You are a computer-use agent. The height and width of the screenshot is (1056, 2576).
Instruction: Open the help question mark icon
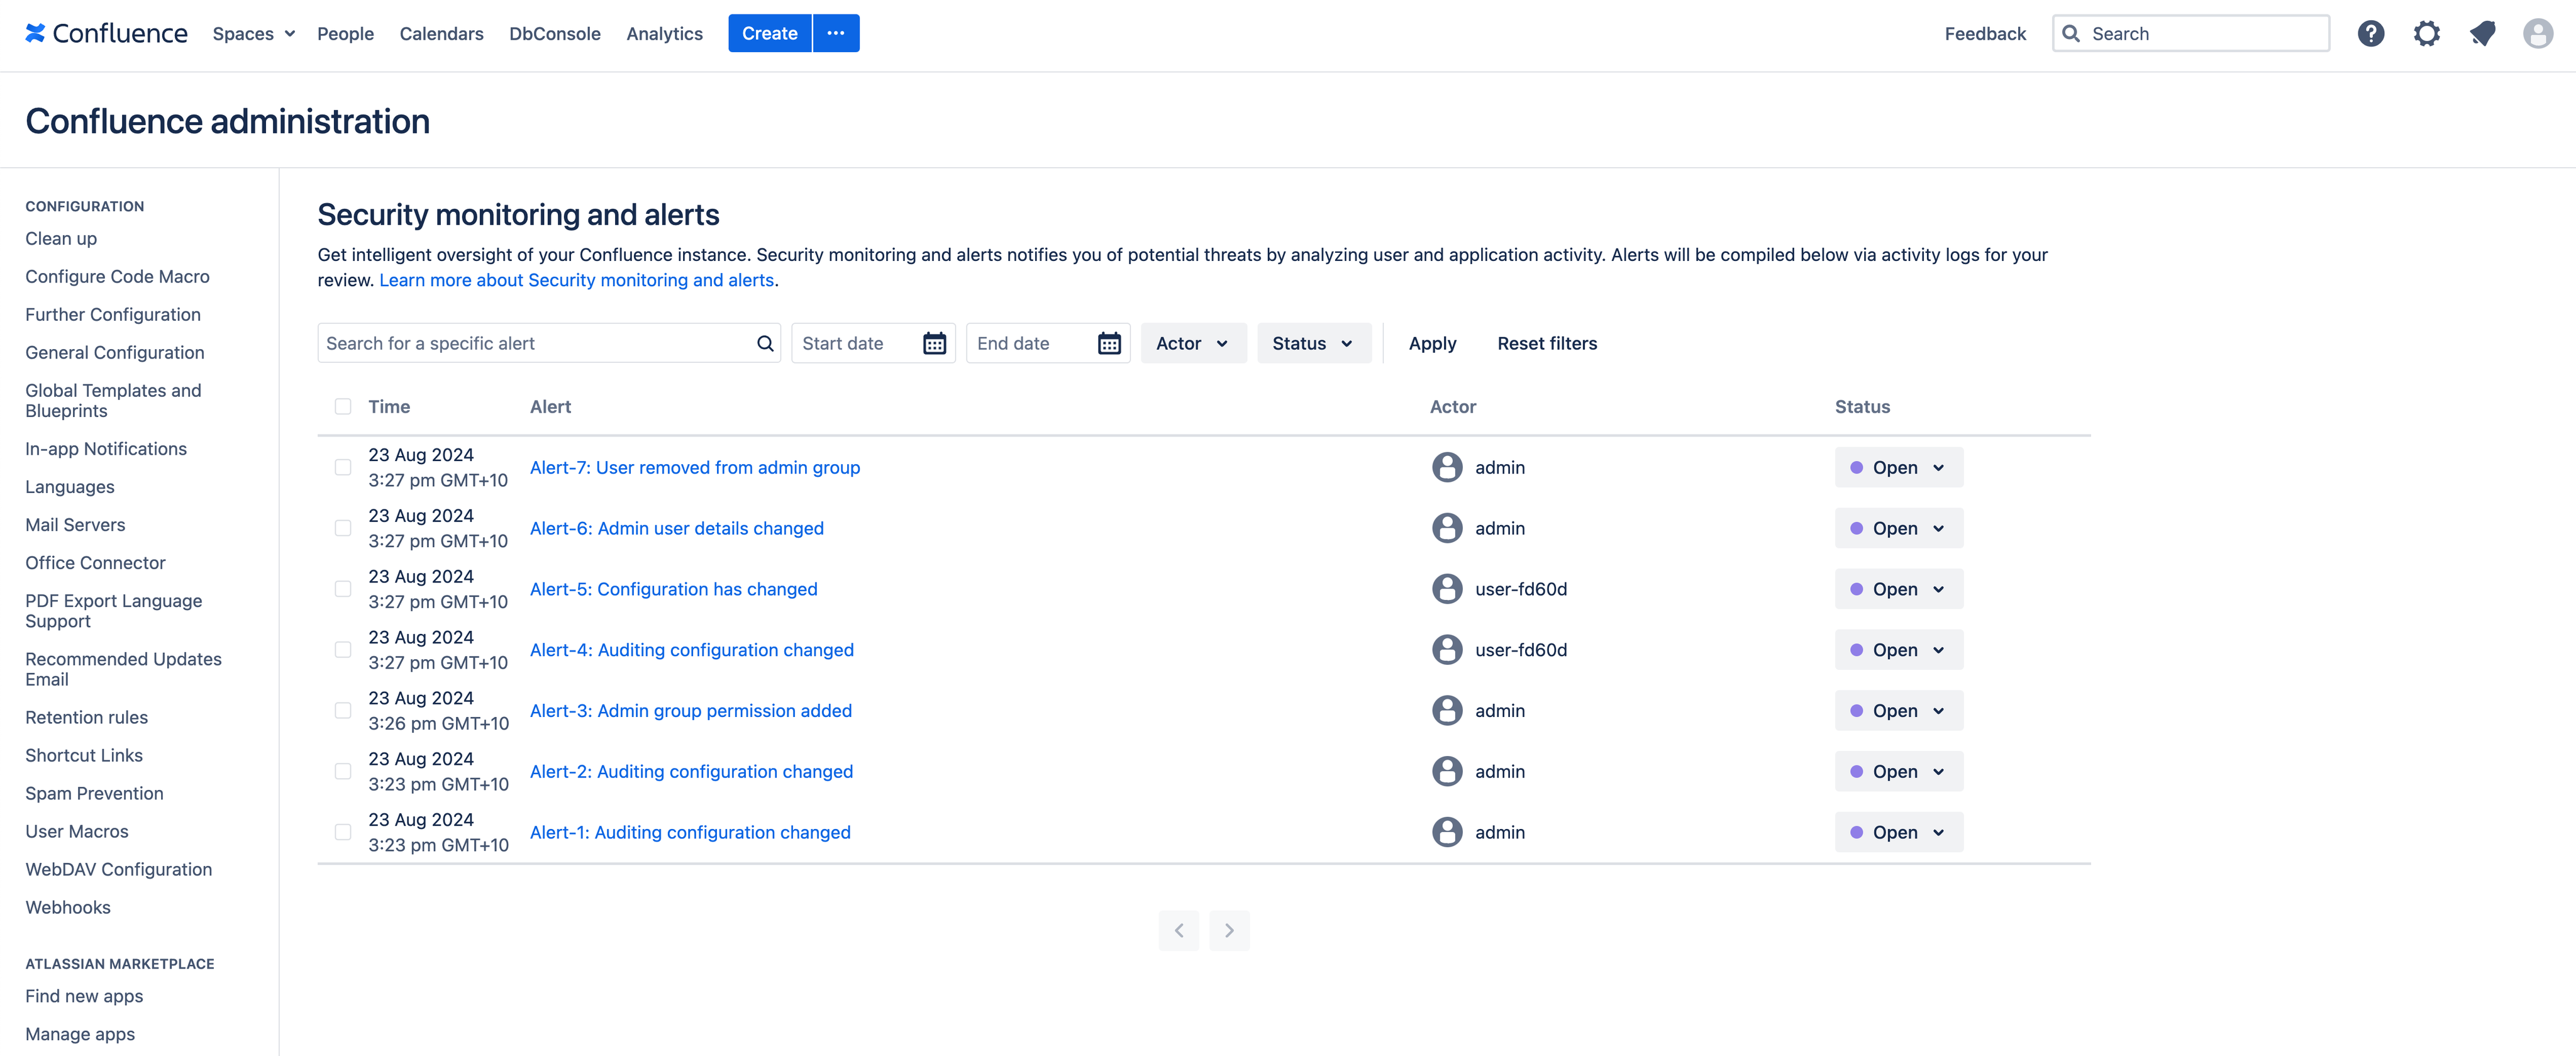2370,33
